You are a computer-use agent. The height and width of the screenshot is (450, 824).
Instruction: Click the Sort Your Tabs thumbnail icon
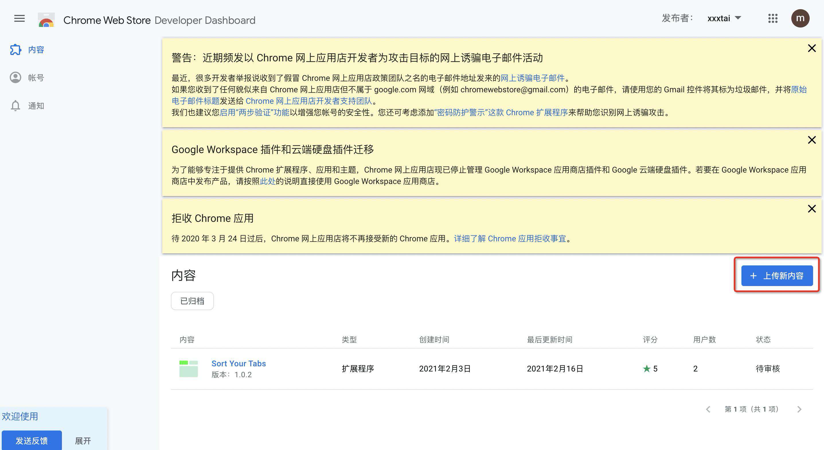pos(188,368)
